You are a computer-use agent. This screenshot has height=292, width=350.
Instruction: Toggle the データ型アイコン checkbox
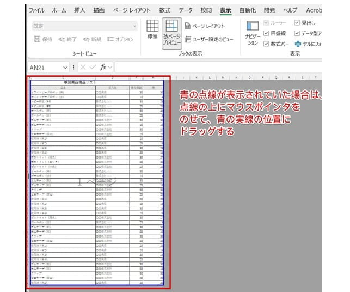click(297, 33)
